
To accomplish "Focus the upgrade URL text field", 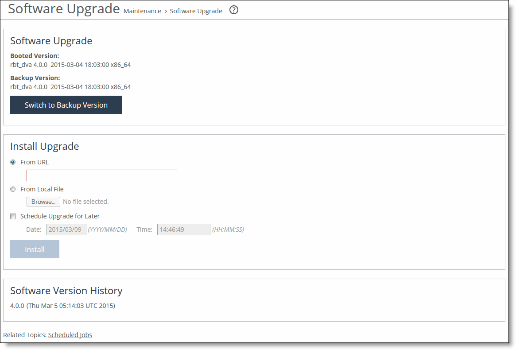I will (102, 175).
